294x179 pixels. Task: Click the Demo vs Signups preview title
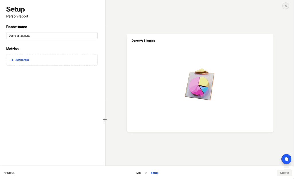tap(143, 41)
